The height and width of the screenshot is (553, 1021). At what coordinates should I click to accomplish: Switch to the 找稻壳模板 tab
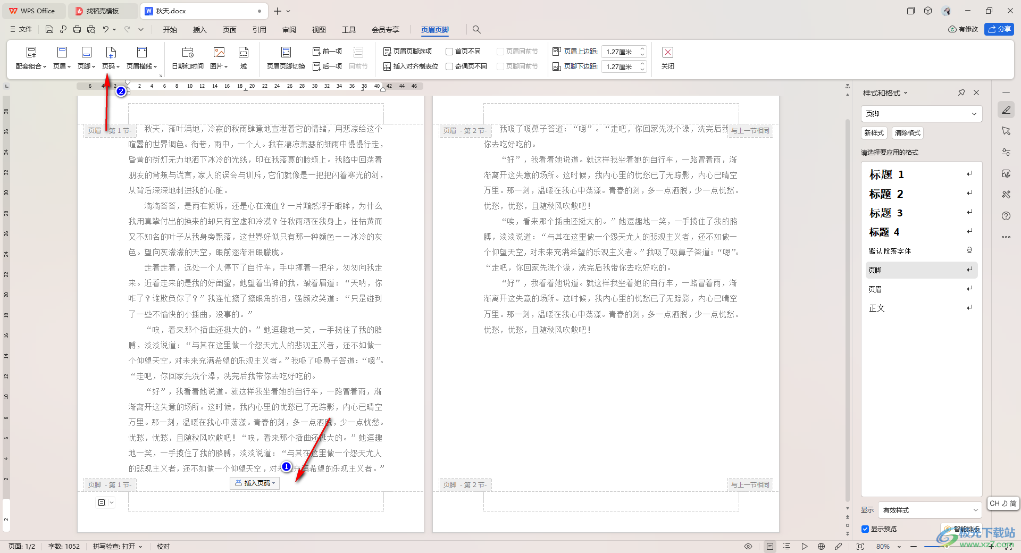click(103, 11)
